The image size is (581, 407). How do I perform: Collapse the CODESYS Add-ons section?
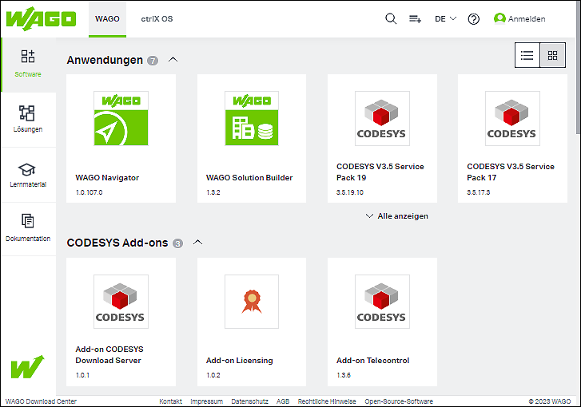click(198, 243)
